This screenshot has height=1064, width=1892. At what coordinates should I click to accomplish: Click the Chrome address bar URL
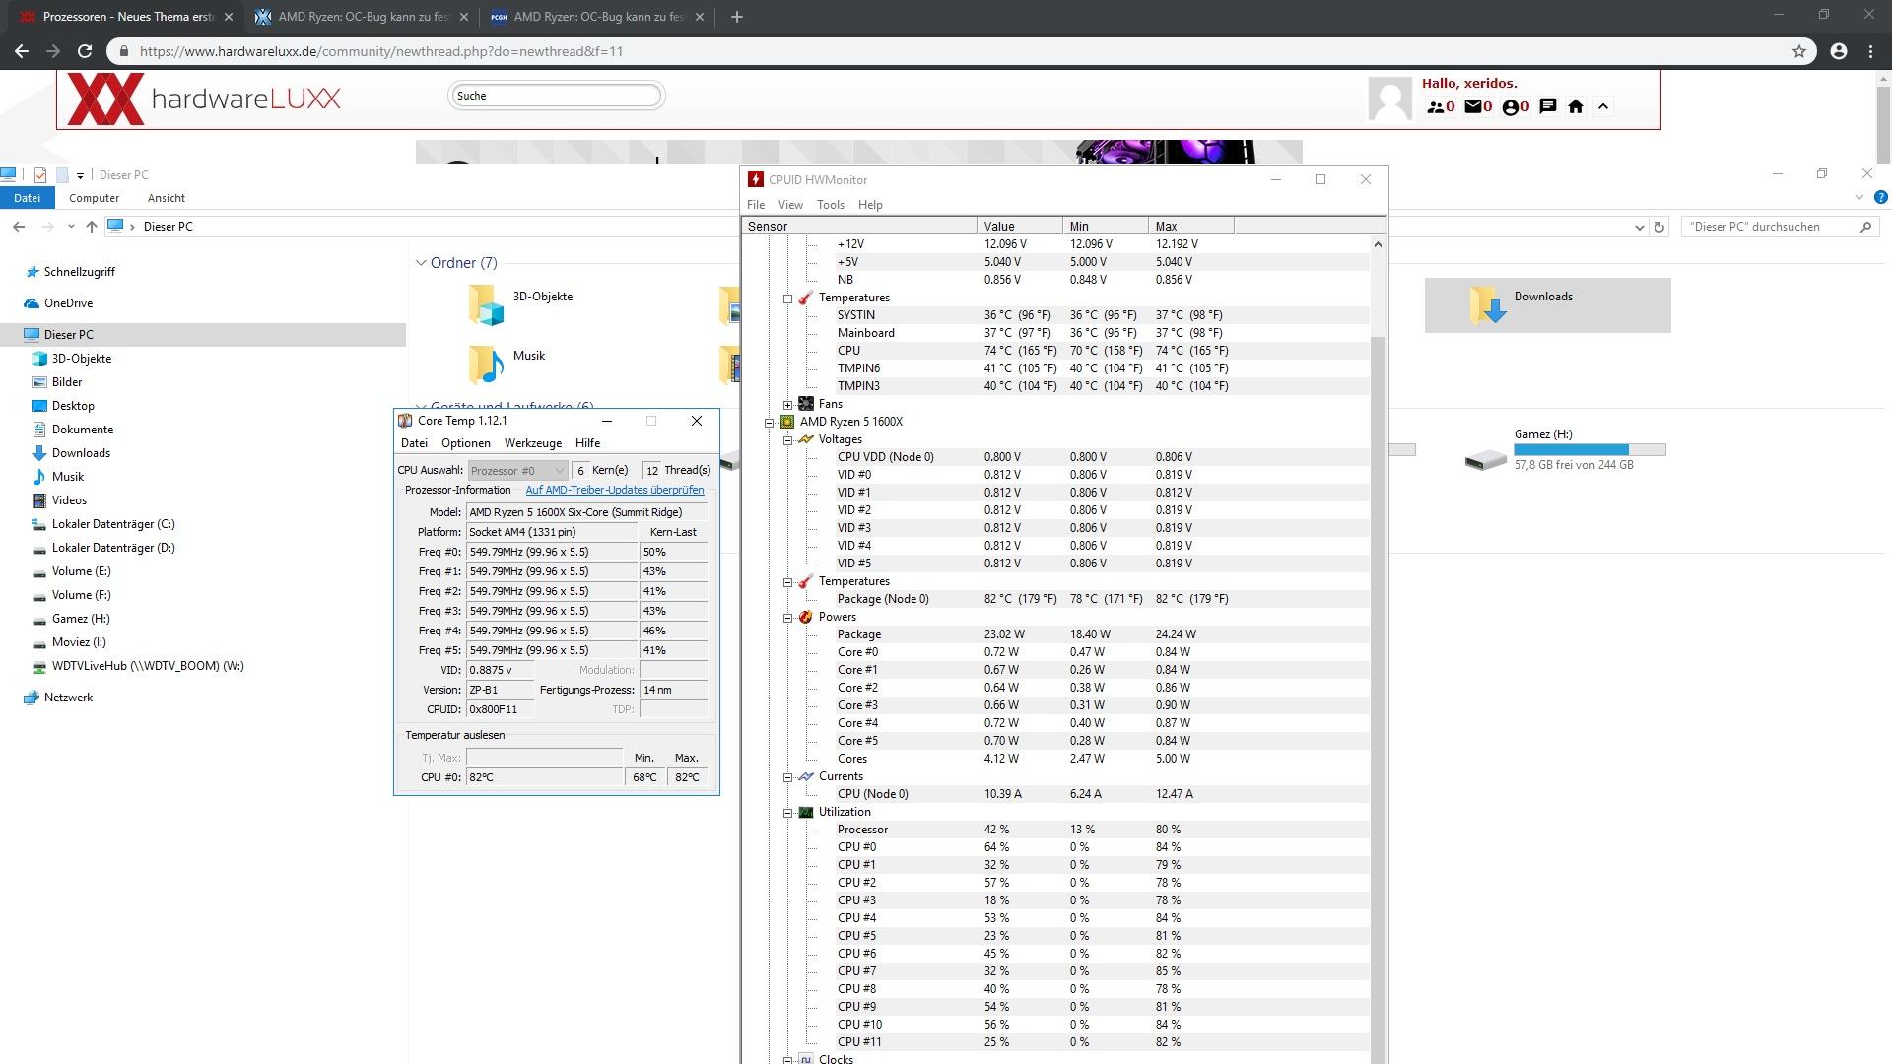click(381, 51)
